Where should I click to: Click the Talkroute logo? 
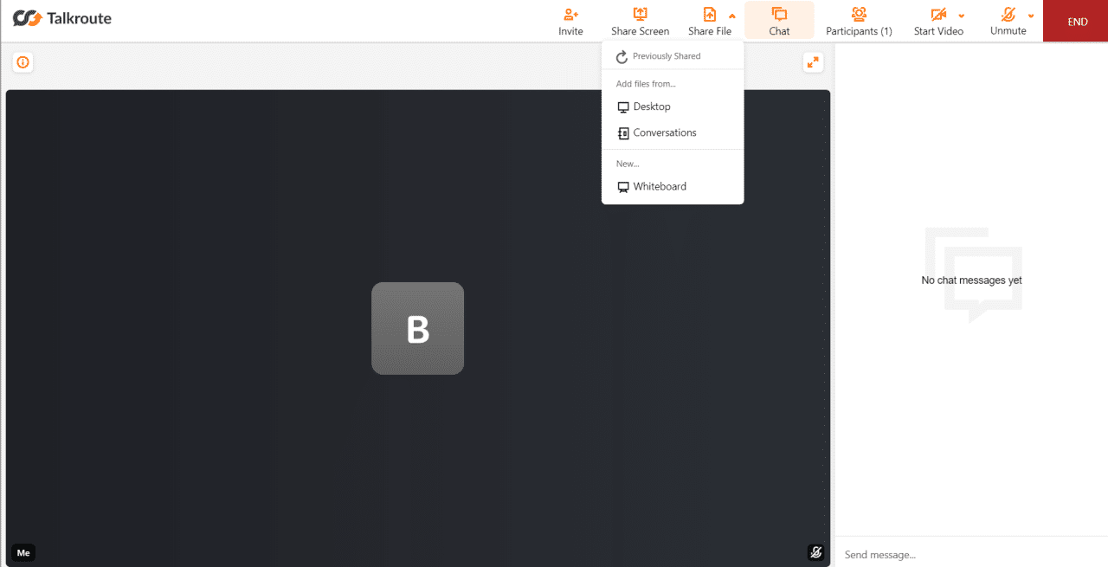(x=62, y=18)
